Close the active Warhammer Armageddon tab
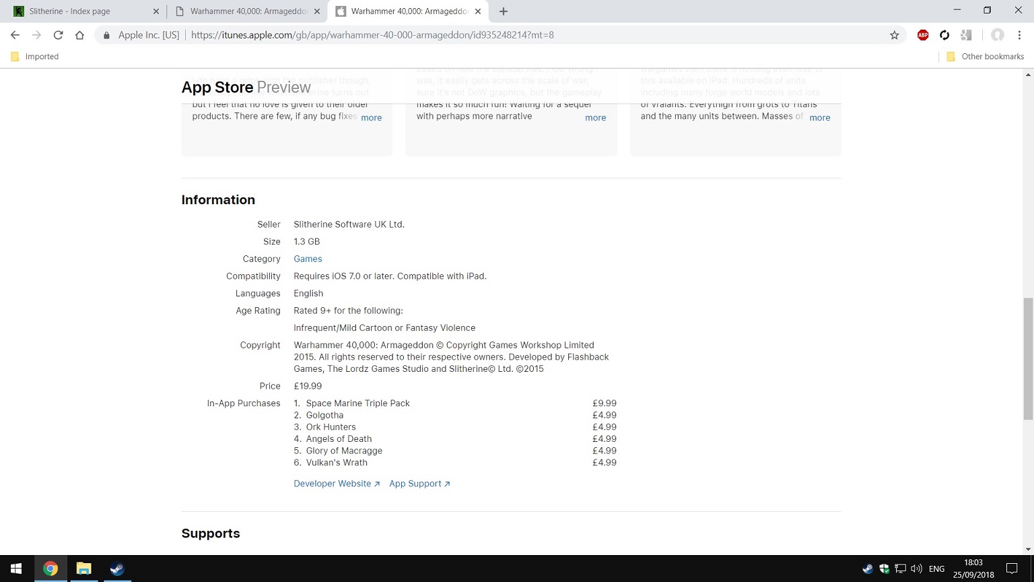This screenshot has height=582, width=1034. 478,11
